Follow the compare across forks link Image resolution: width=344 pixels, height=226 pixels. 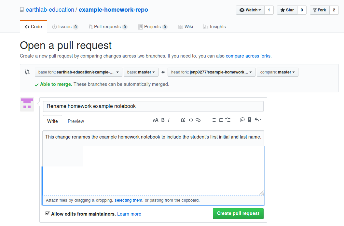pyautogui.click(x=248, y=56)
